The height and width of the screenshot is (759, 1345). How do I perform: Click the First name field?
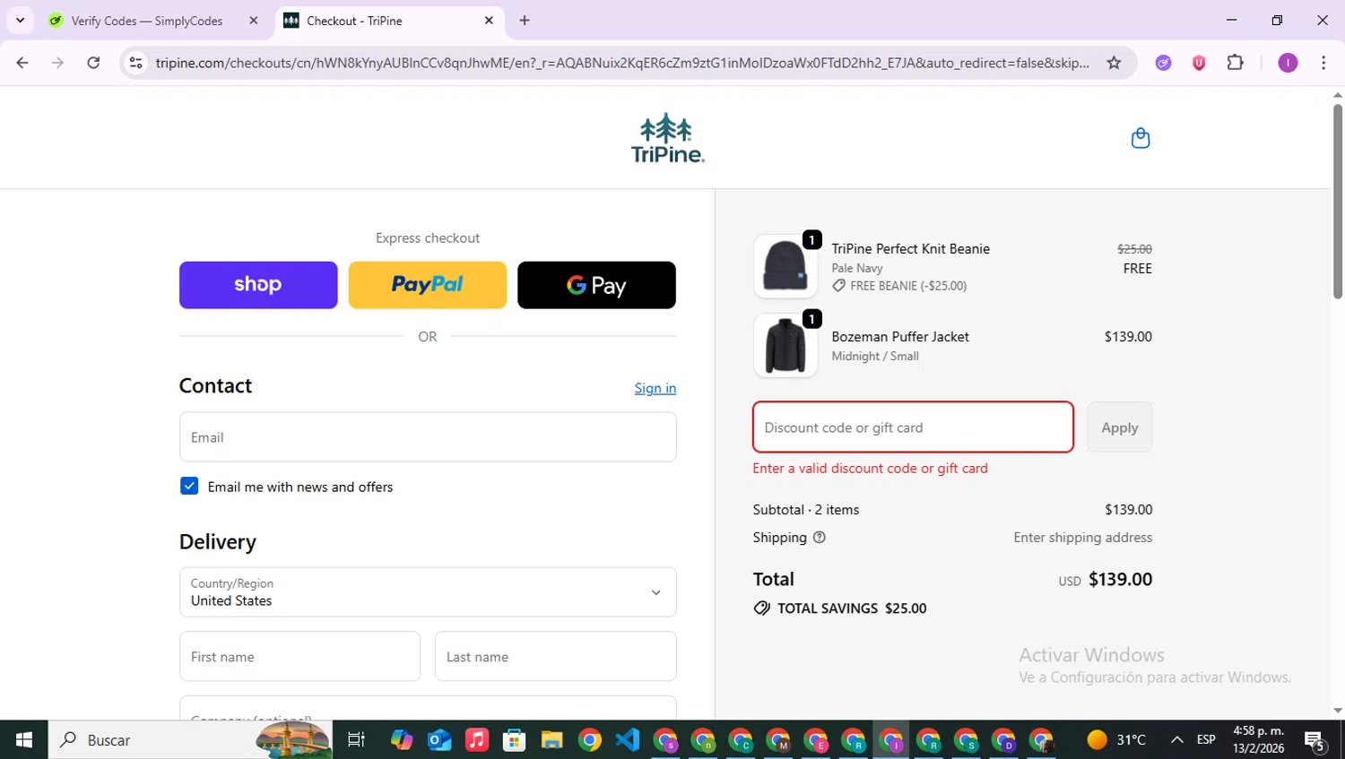(x=299, y=657)
